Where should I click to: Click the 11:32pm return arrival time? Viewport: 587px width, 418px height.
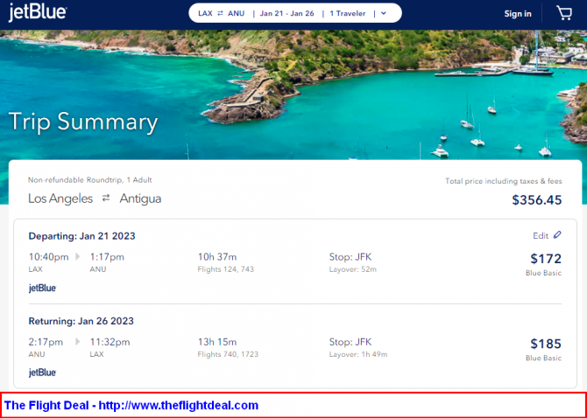click(110, 342)
